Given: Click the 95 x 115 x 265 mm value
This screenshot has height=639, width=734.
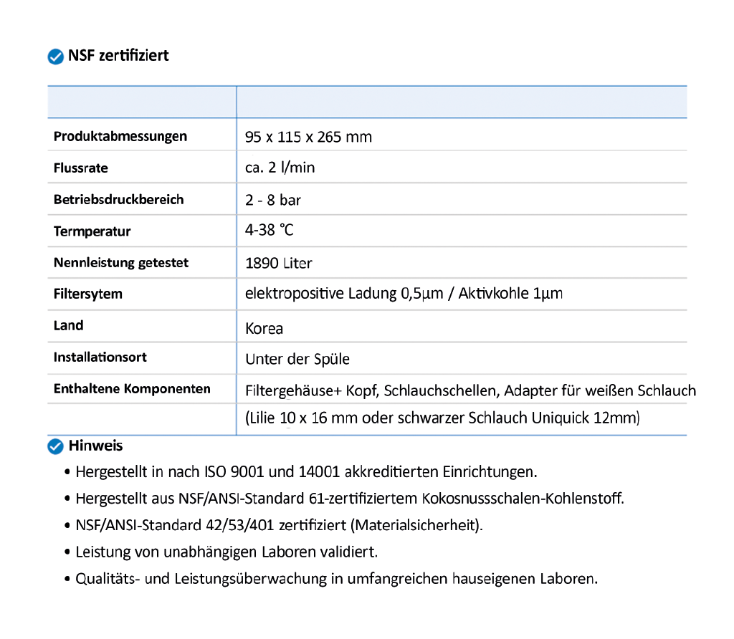Looking at the screenshot, I should coord(308,137).
